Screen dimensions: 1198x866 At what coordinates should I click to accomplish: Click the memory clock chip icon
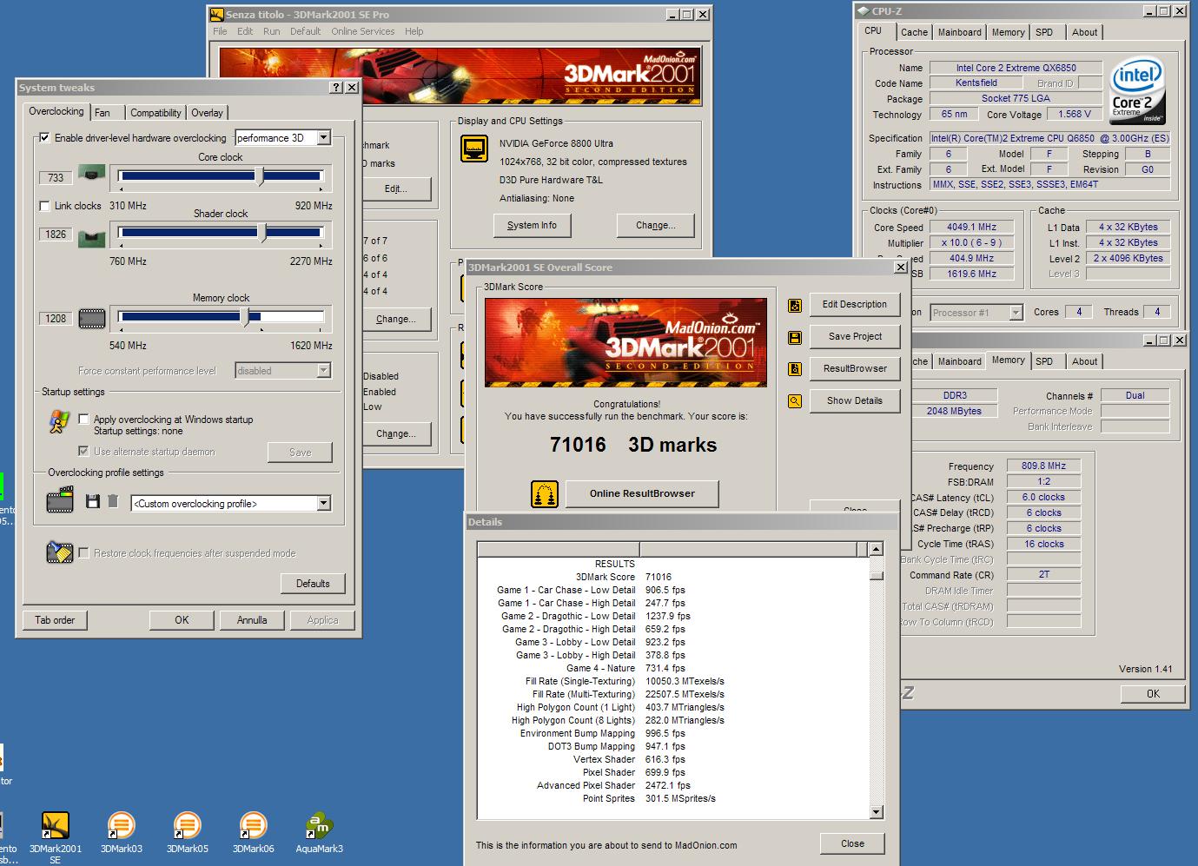pos(92,319)
